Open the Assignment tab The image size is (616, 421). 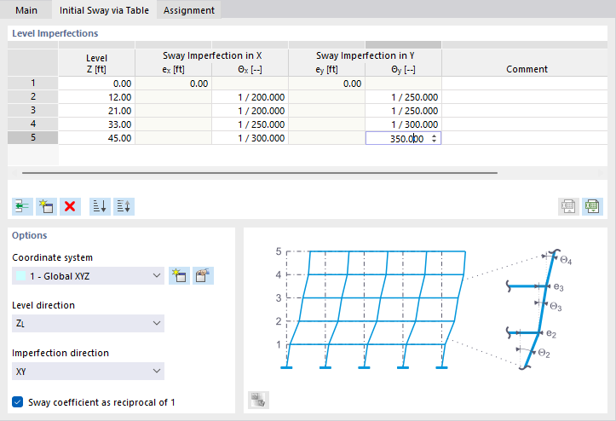coord(189,10)
